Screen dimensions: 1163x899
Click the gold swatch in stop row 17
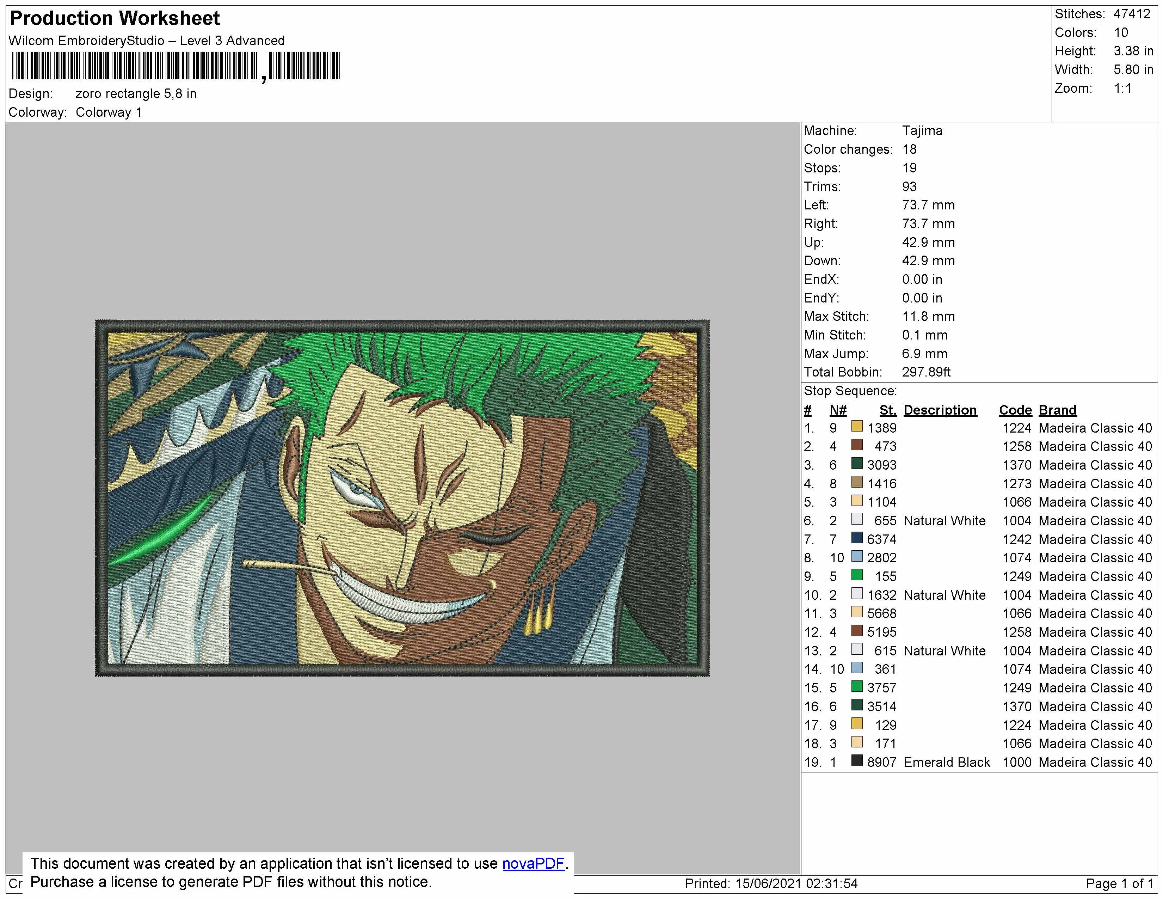[x=857, y=724]
